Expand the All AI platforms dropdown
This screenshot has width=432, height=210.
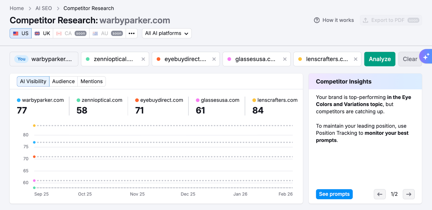167,33
